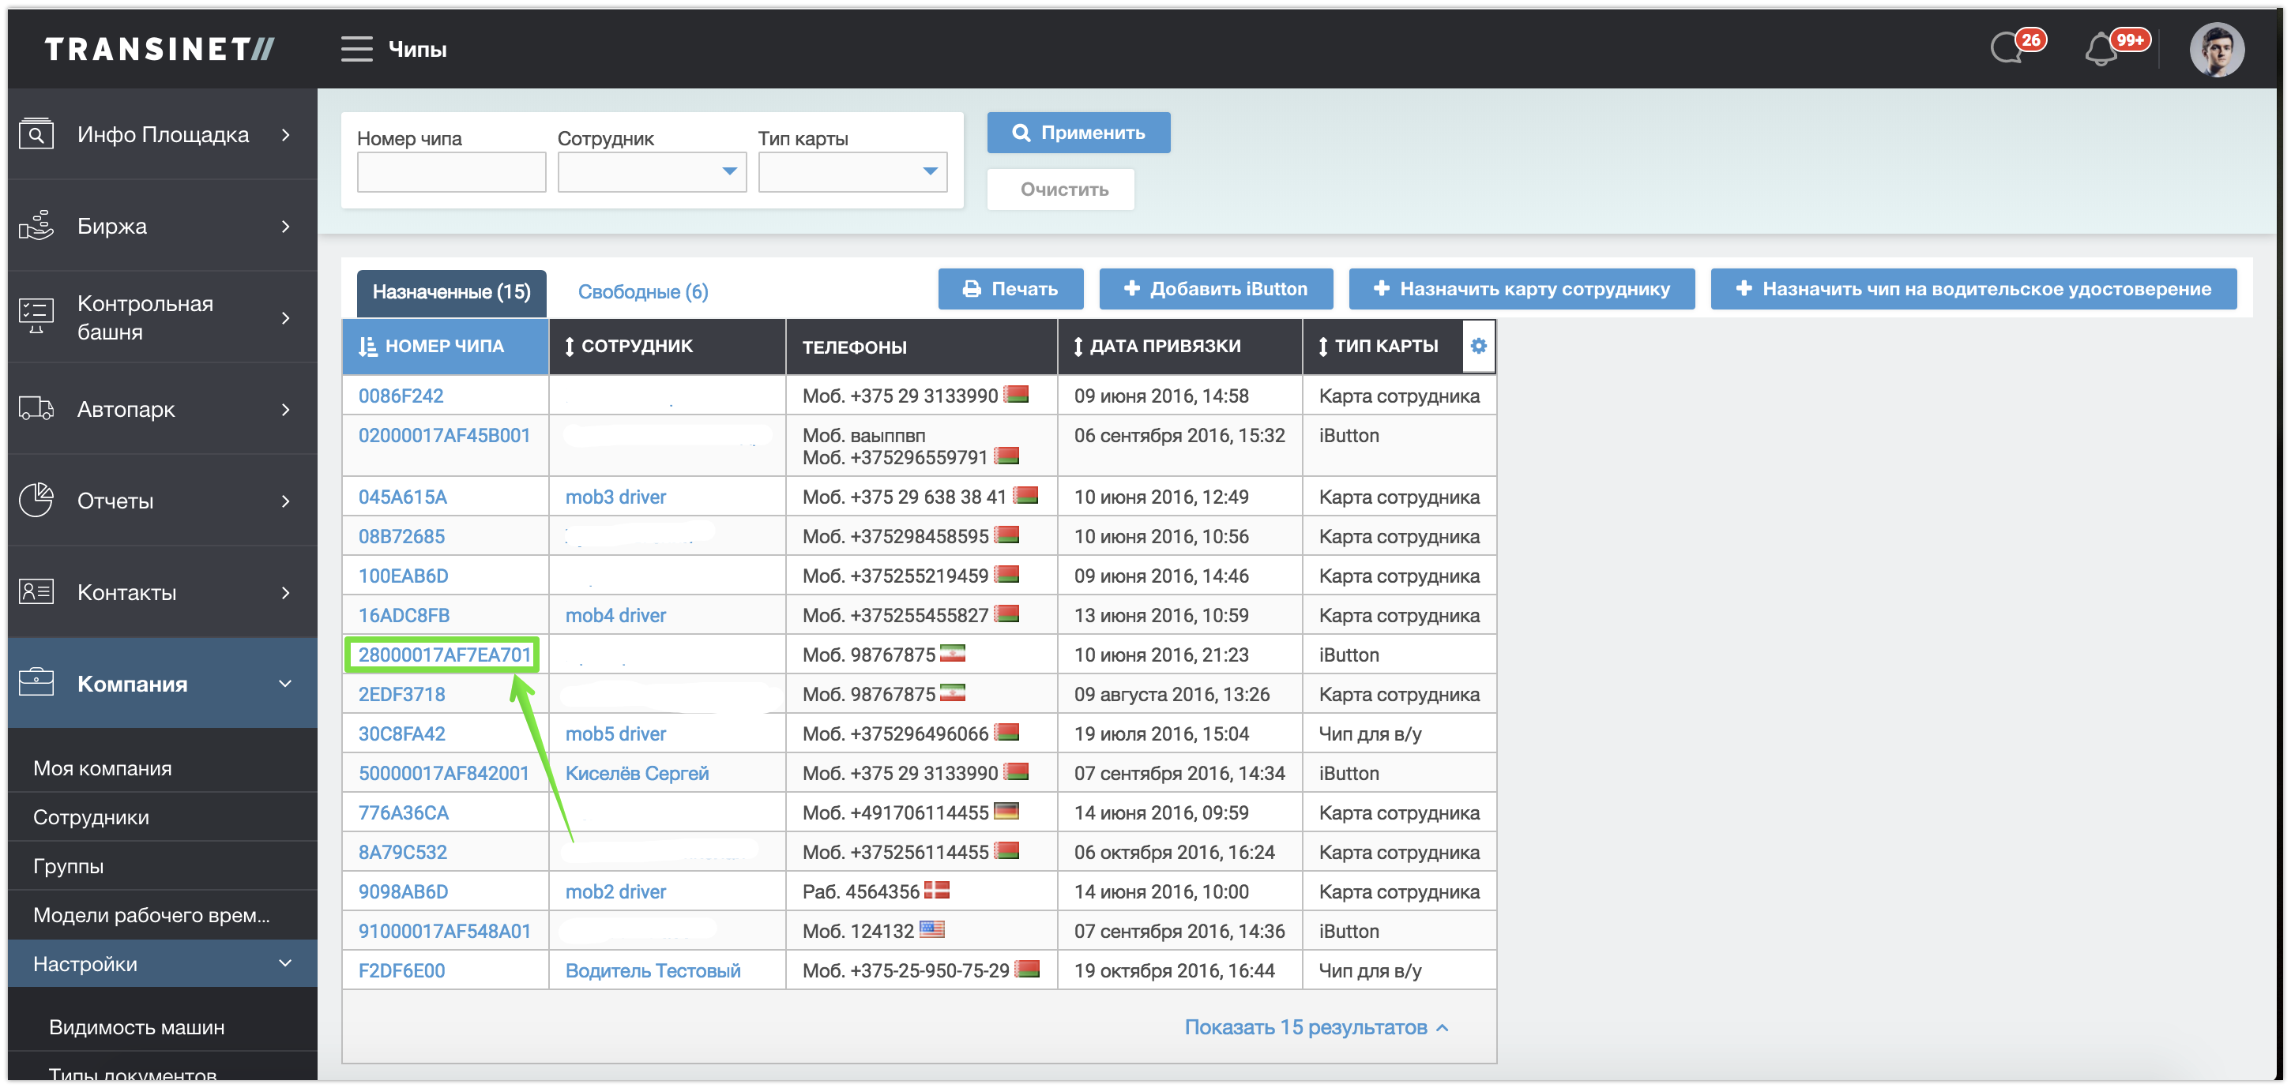Viewport: 2291px width, 1088px height.
Task: Click Компания briefcase icon
Action: pyautogui.click(x=36, y=684)
